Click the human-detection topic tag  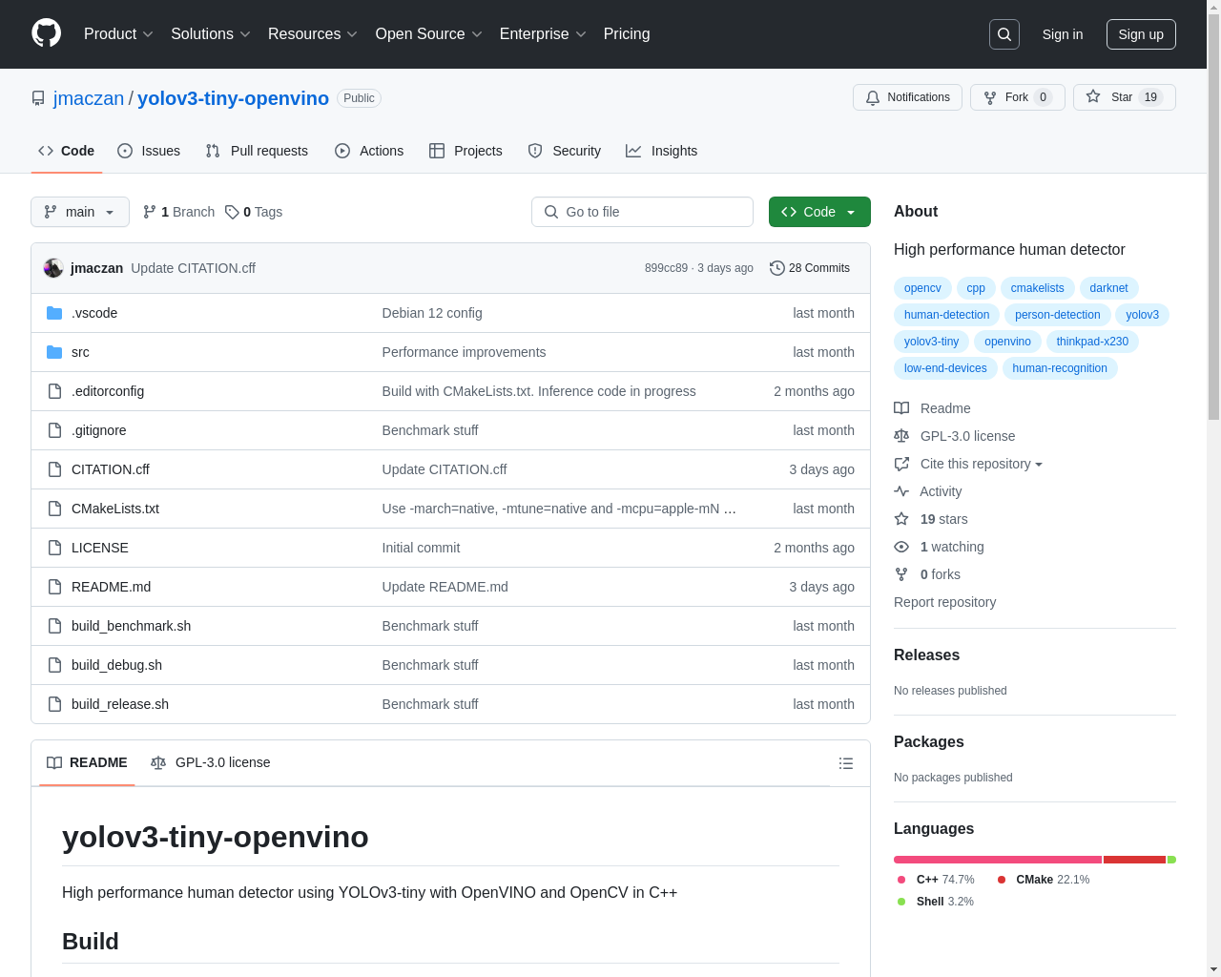946,315
